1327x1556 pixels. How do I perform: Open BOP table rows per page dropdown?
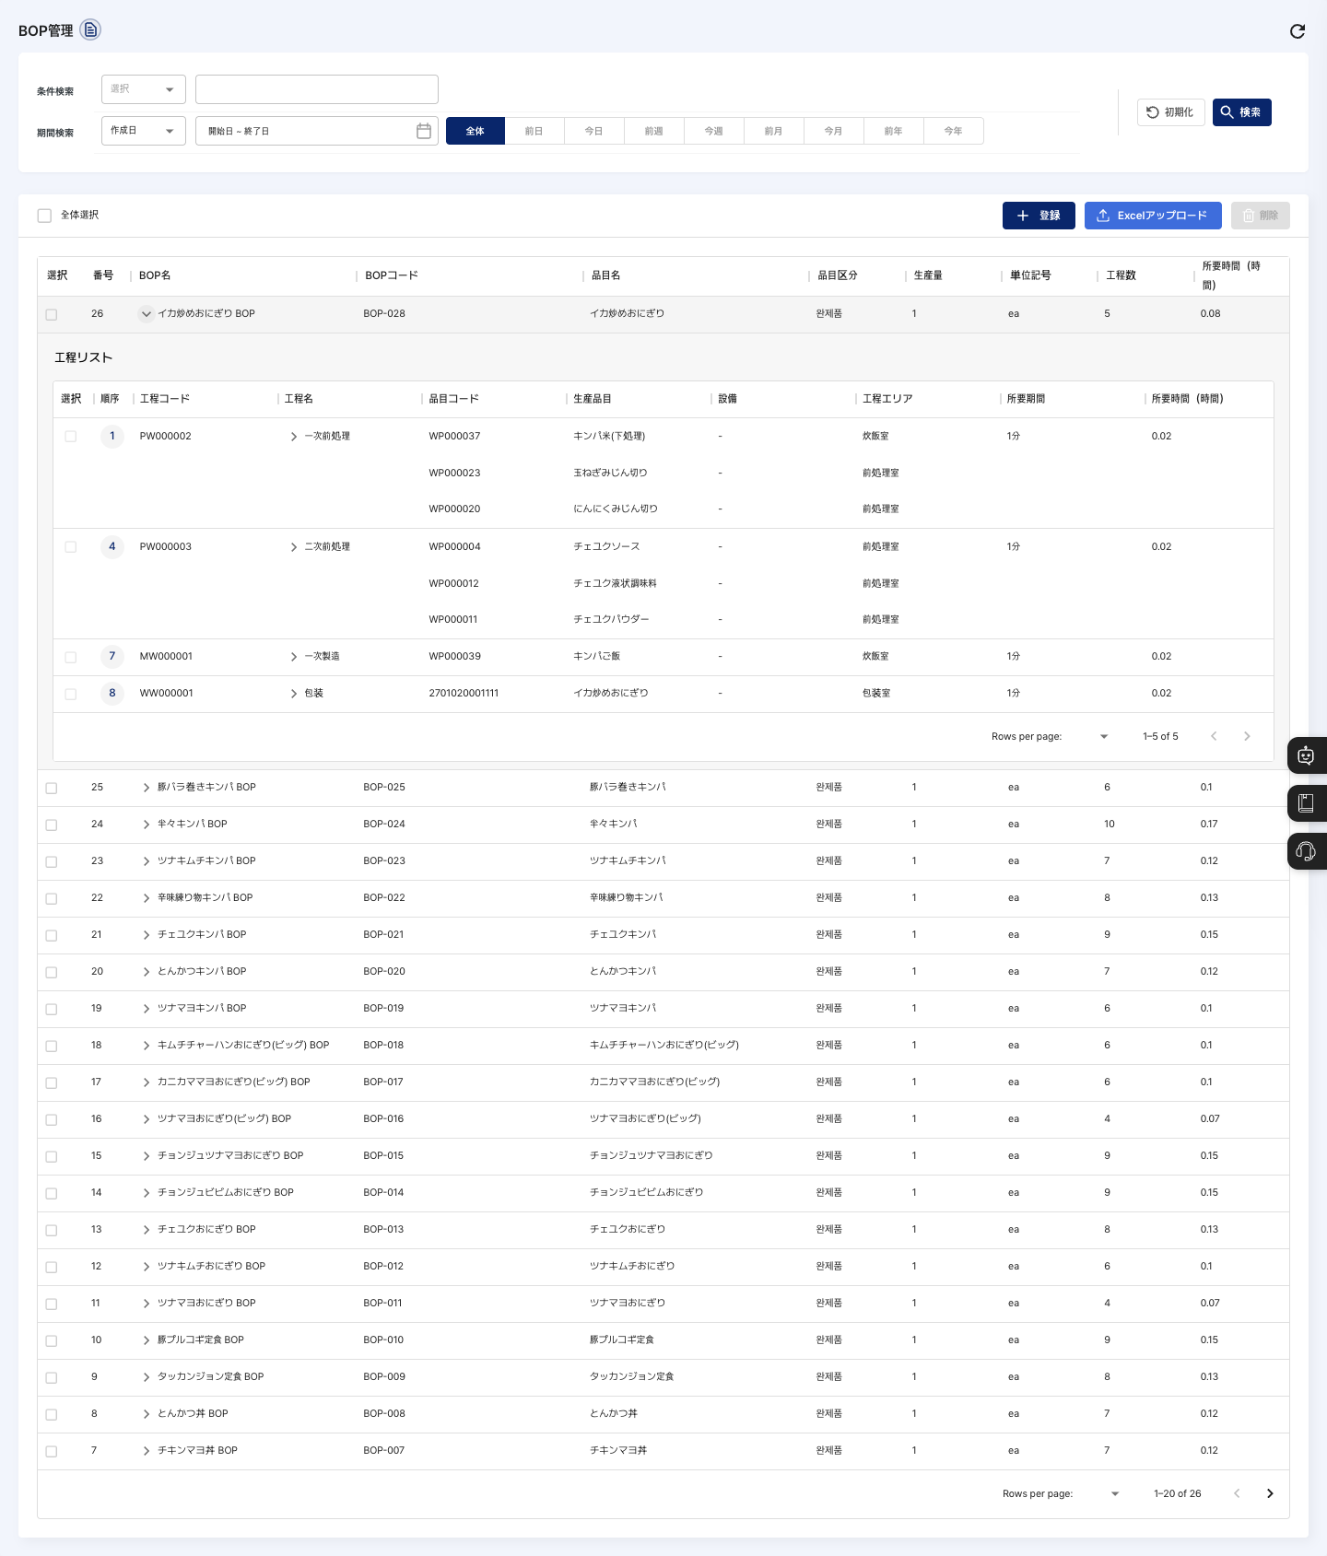point(1115,1493)
